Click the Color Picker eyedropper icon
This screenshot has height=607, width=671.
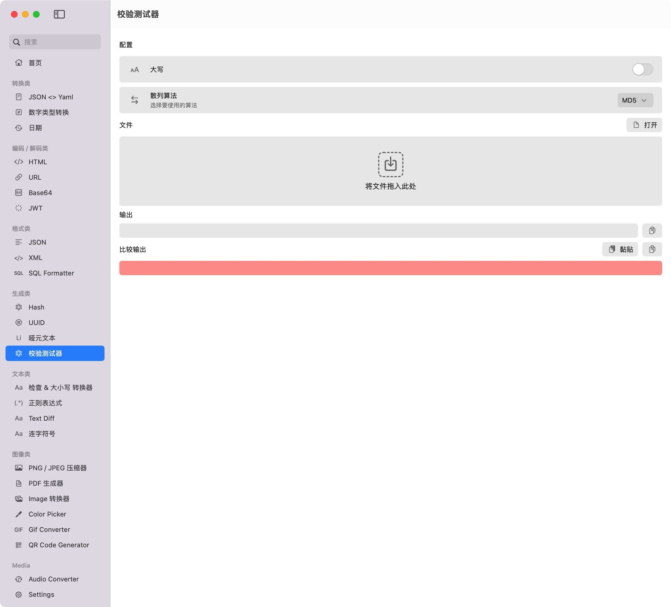tap(19, 514)
